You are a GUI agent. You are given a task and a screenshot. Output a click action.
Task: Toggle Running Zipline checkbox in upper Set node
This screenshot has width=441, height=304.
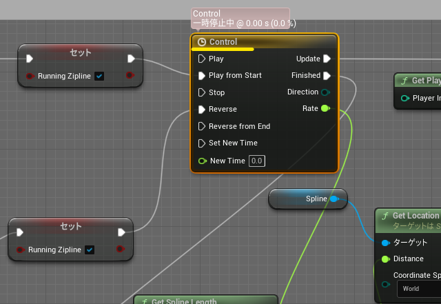point(99,77)
